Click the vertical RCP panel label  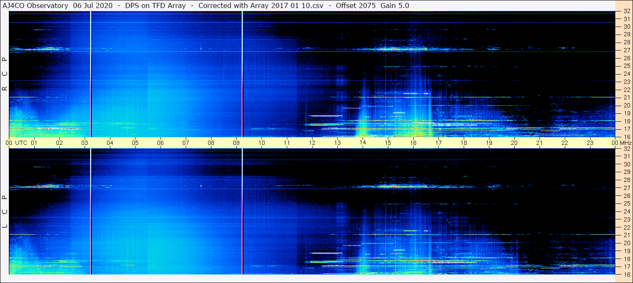coord(5,74)
